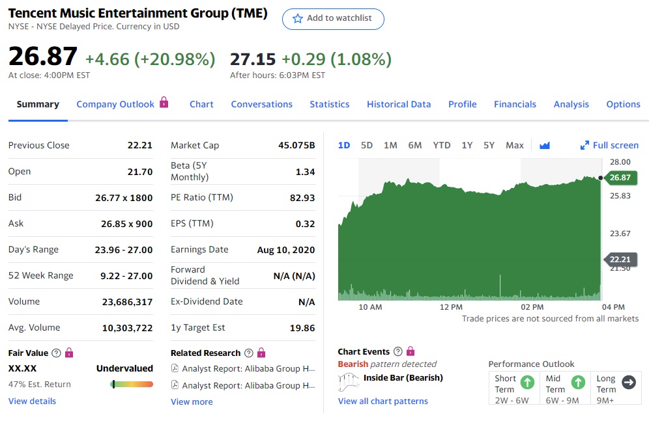This screenshot has width=649, height=421.
Task: Click the Long Term neutral arrow icon
Action: click(x=628, y=383)
